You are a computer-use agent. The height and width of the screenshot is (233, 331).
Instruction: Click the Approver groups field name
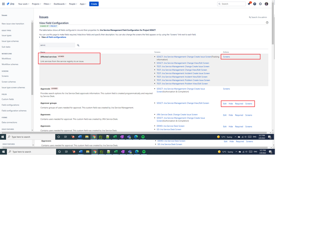click(x=48, y=103)
